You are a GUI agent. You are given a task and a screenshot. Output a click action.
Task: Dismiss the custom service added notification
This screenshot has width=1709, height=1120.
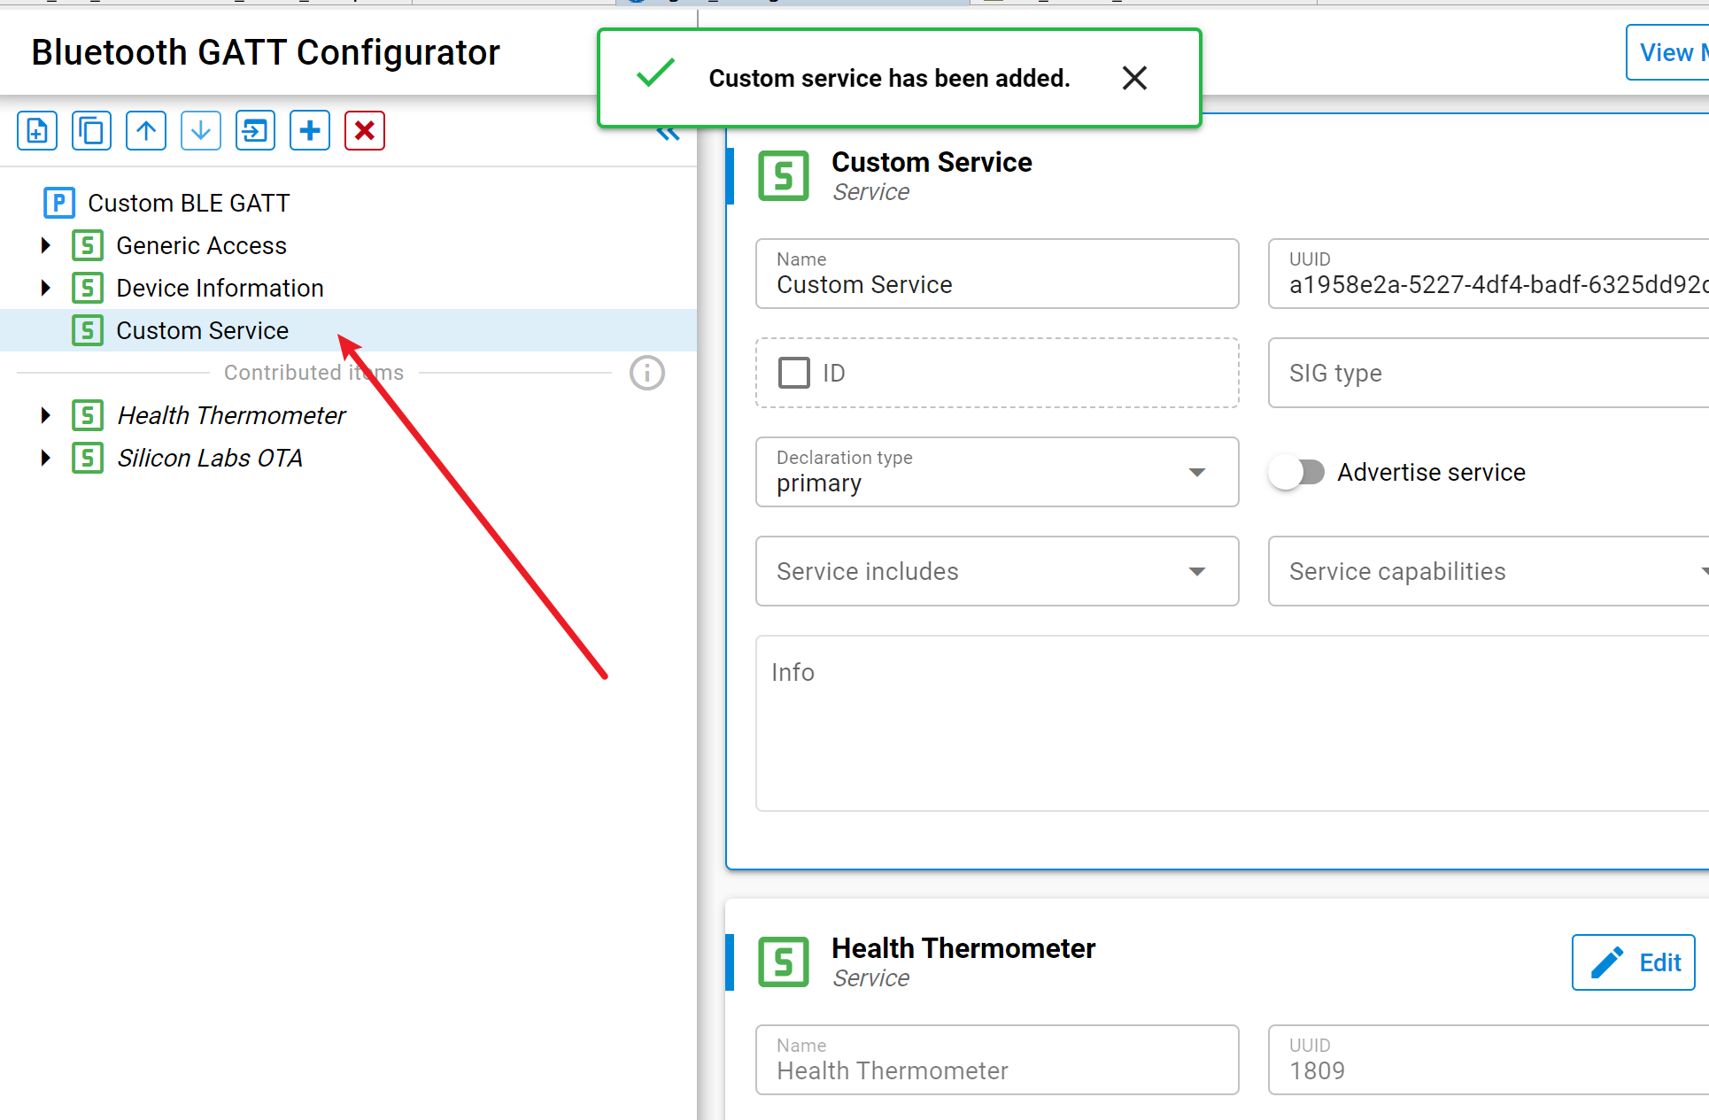pyautogui.click(x=1134, y=78)
